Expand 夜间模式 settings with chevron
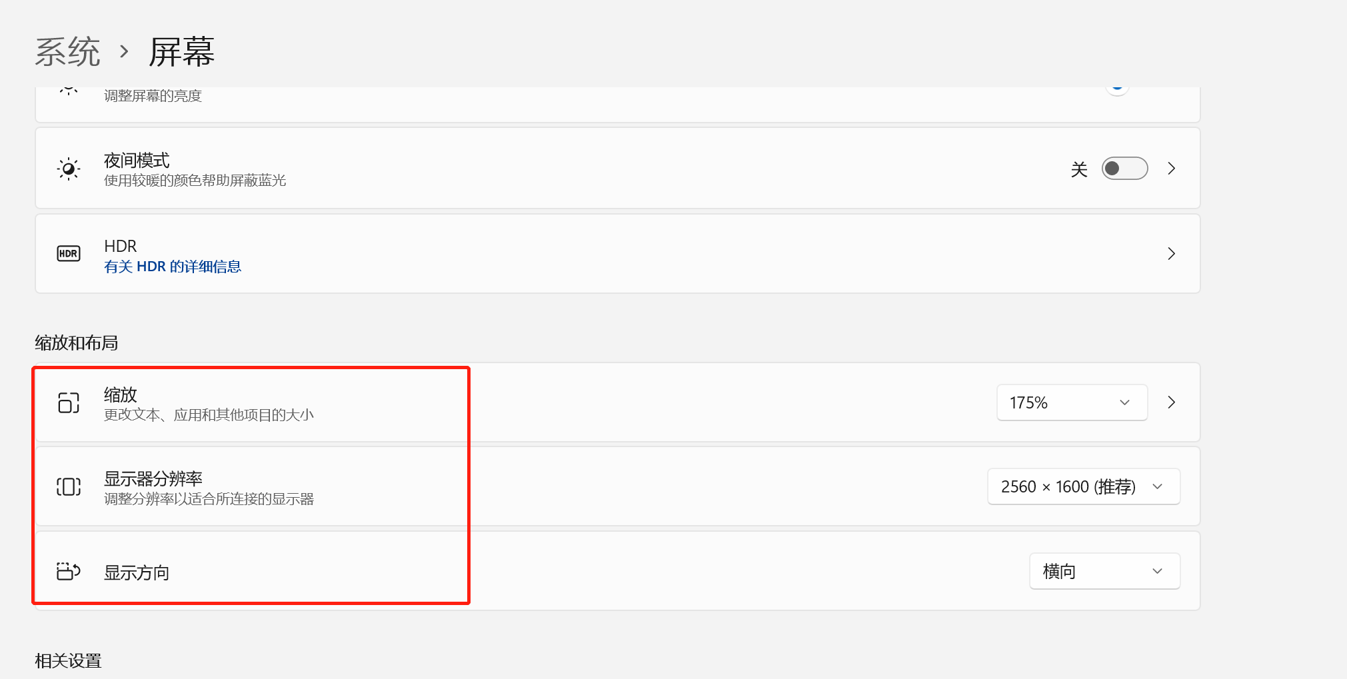 1172,169
